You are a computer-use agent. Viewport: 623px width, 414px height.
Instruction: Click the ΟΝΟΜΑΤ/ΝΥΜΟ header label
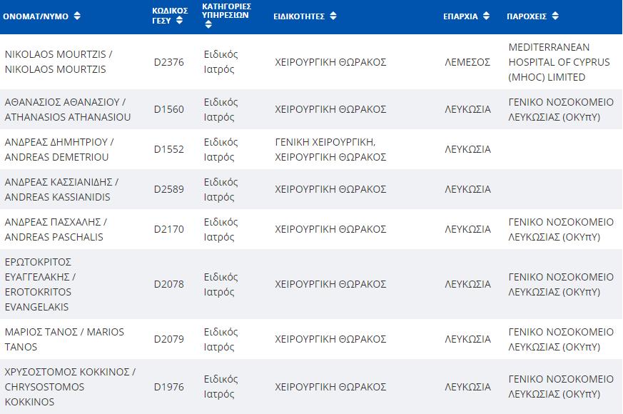36,16
